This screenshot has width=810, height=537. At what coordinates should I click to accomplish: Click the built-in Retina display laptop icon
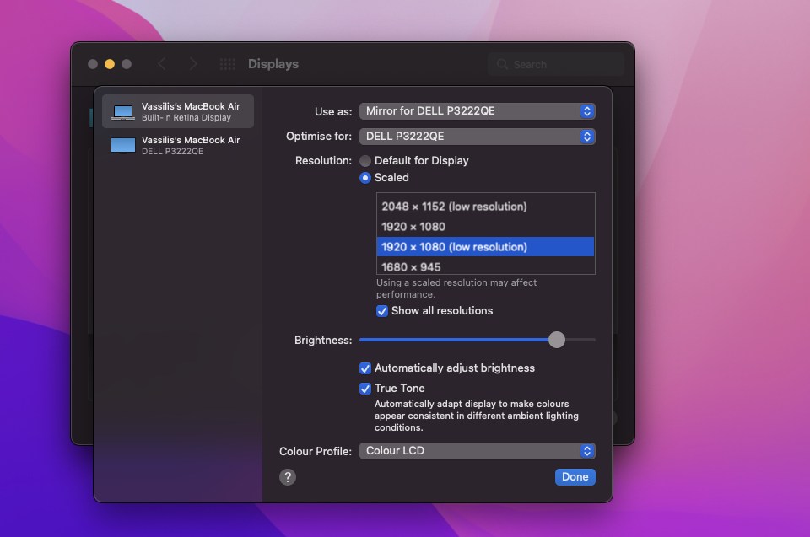click(x=123, y=112)
